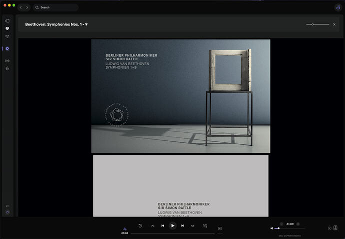Skip to the next track
This screenshot has width=345, height=239.
click(x=182, y=225)
